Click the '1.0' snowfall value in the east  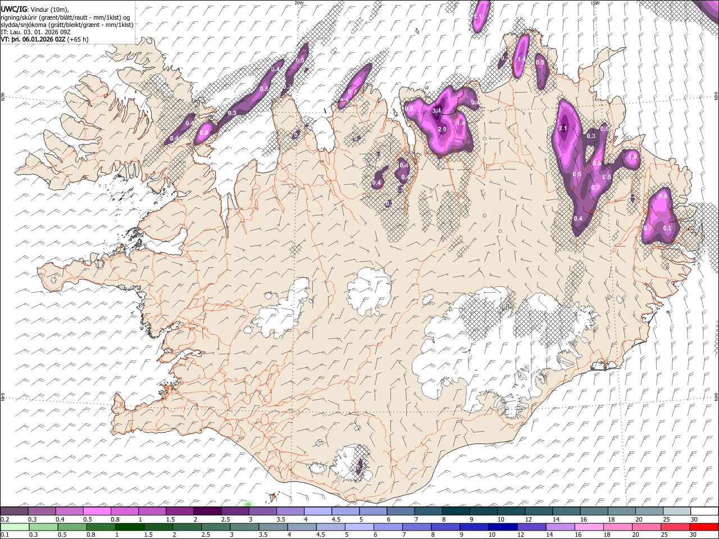tap(633, 157)
